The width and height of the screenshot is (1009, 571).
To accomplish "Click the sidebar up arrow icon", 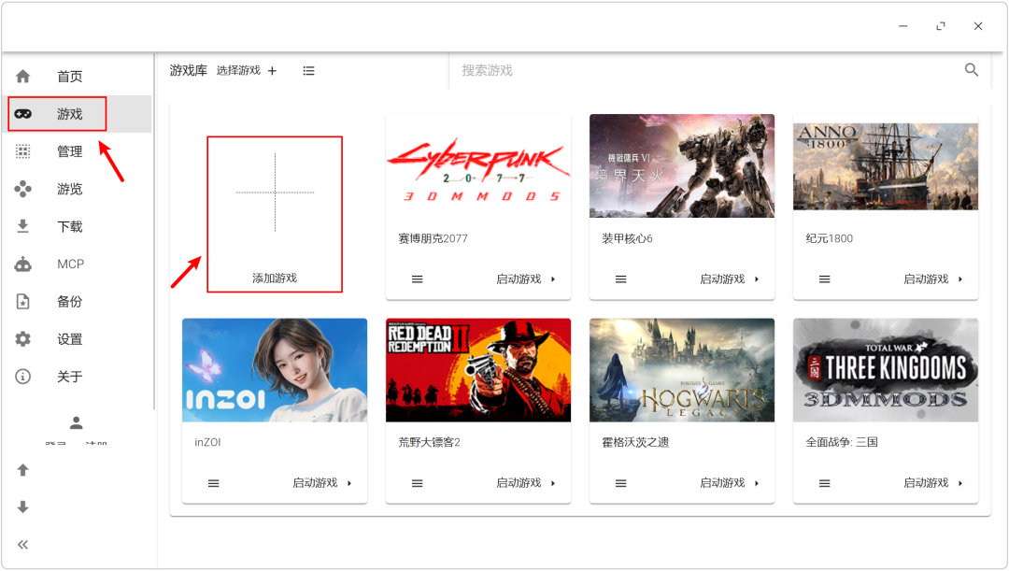I will point(23,470).
